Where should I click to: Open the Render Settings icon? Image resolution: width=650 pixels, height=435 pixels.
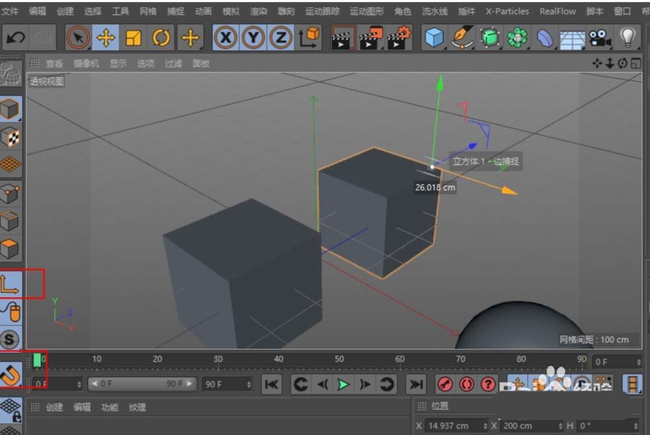(x=398, y=38)
